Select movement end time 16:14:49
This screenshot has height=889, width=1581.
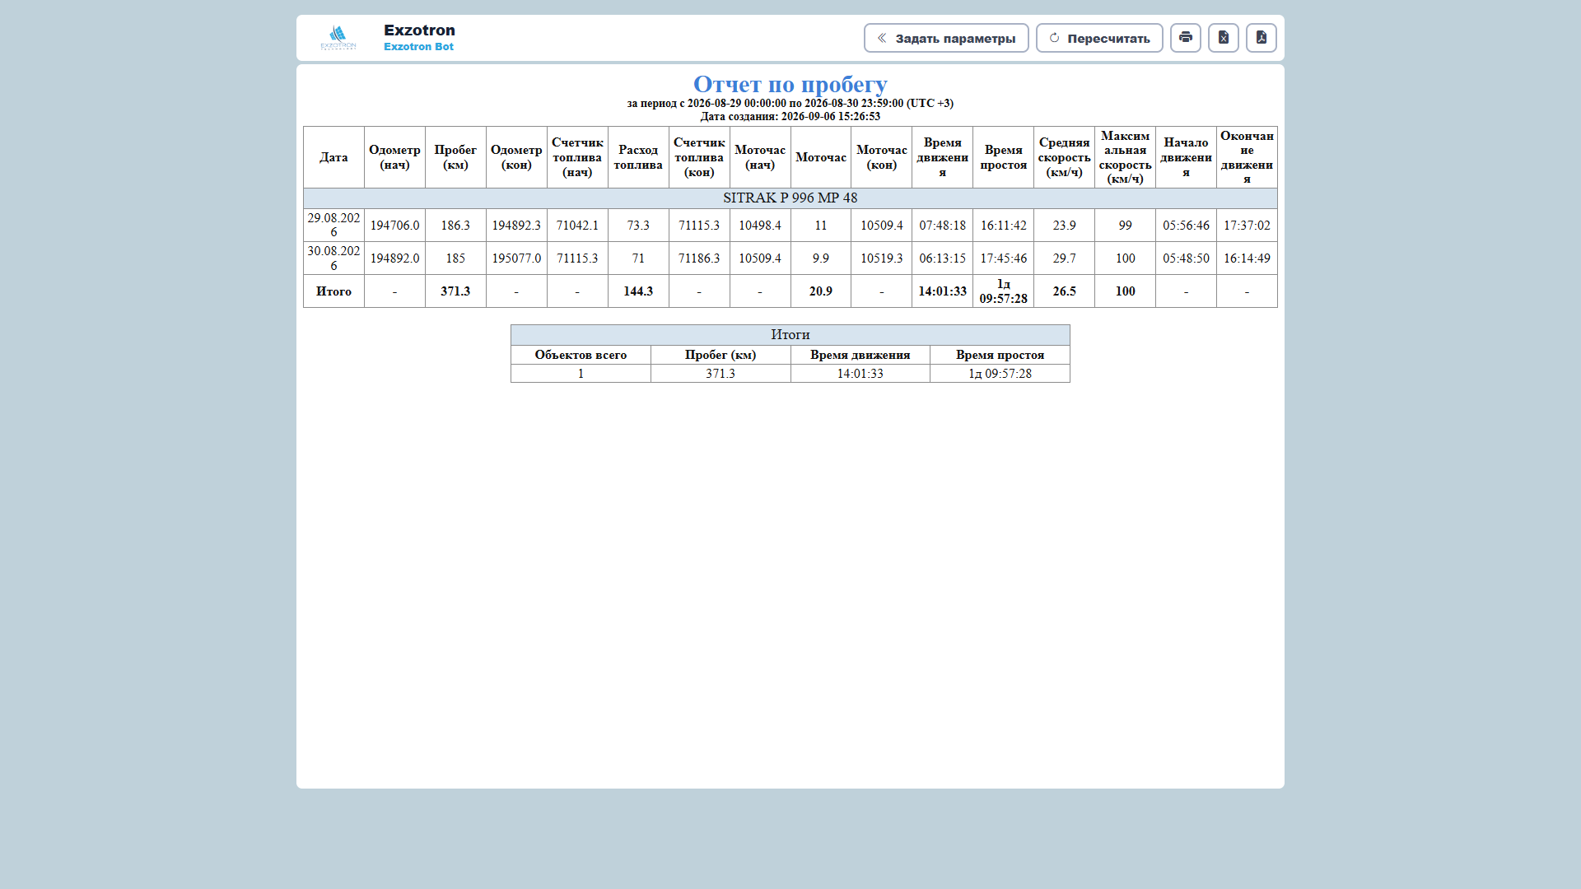point(1247,258)
